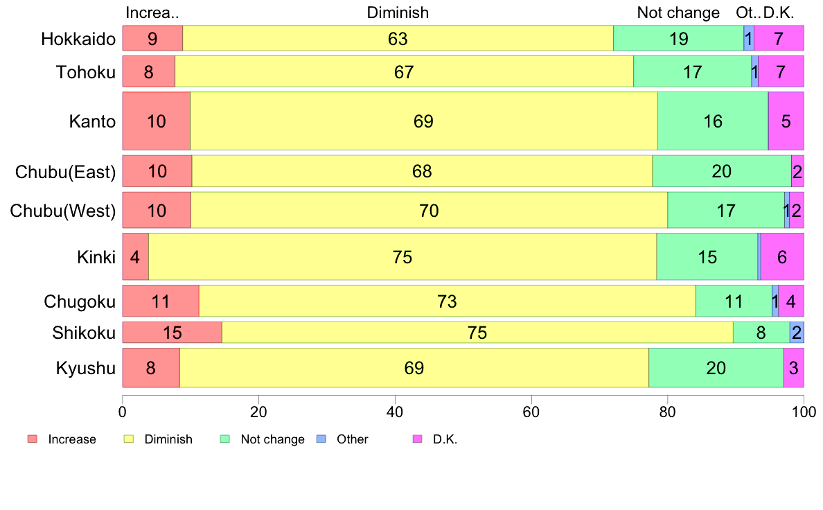The width and height of the screenshot is (823, 510).
Task: Click the magenta D.K. legend swatch
Action: tap(417, 439)
